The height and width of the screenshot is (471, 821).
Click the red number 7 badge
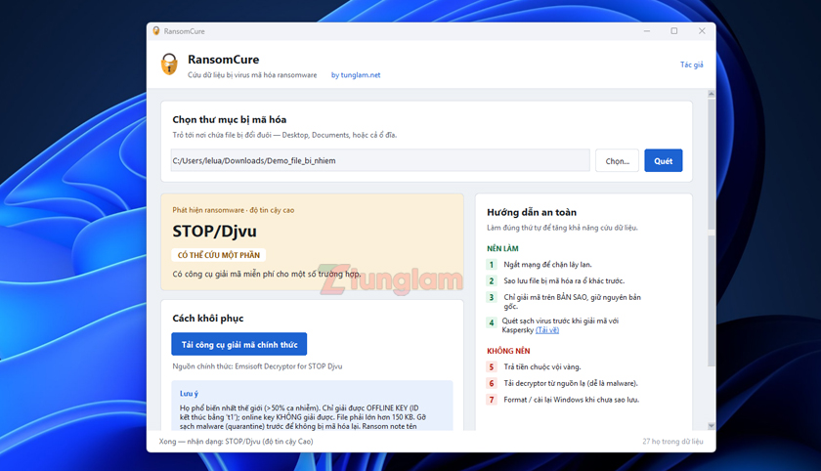click(x=491, y=400)
